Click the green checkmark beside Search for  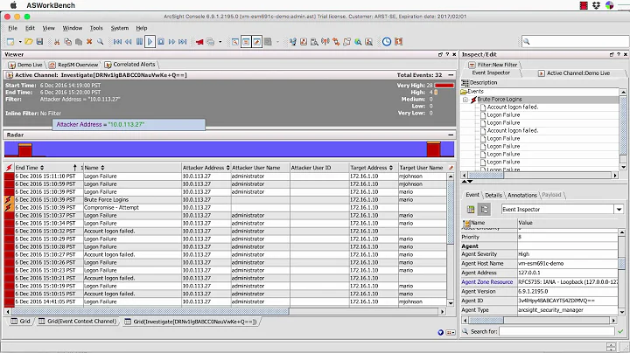pos(620,331)
